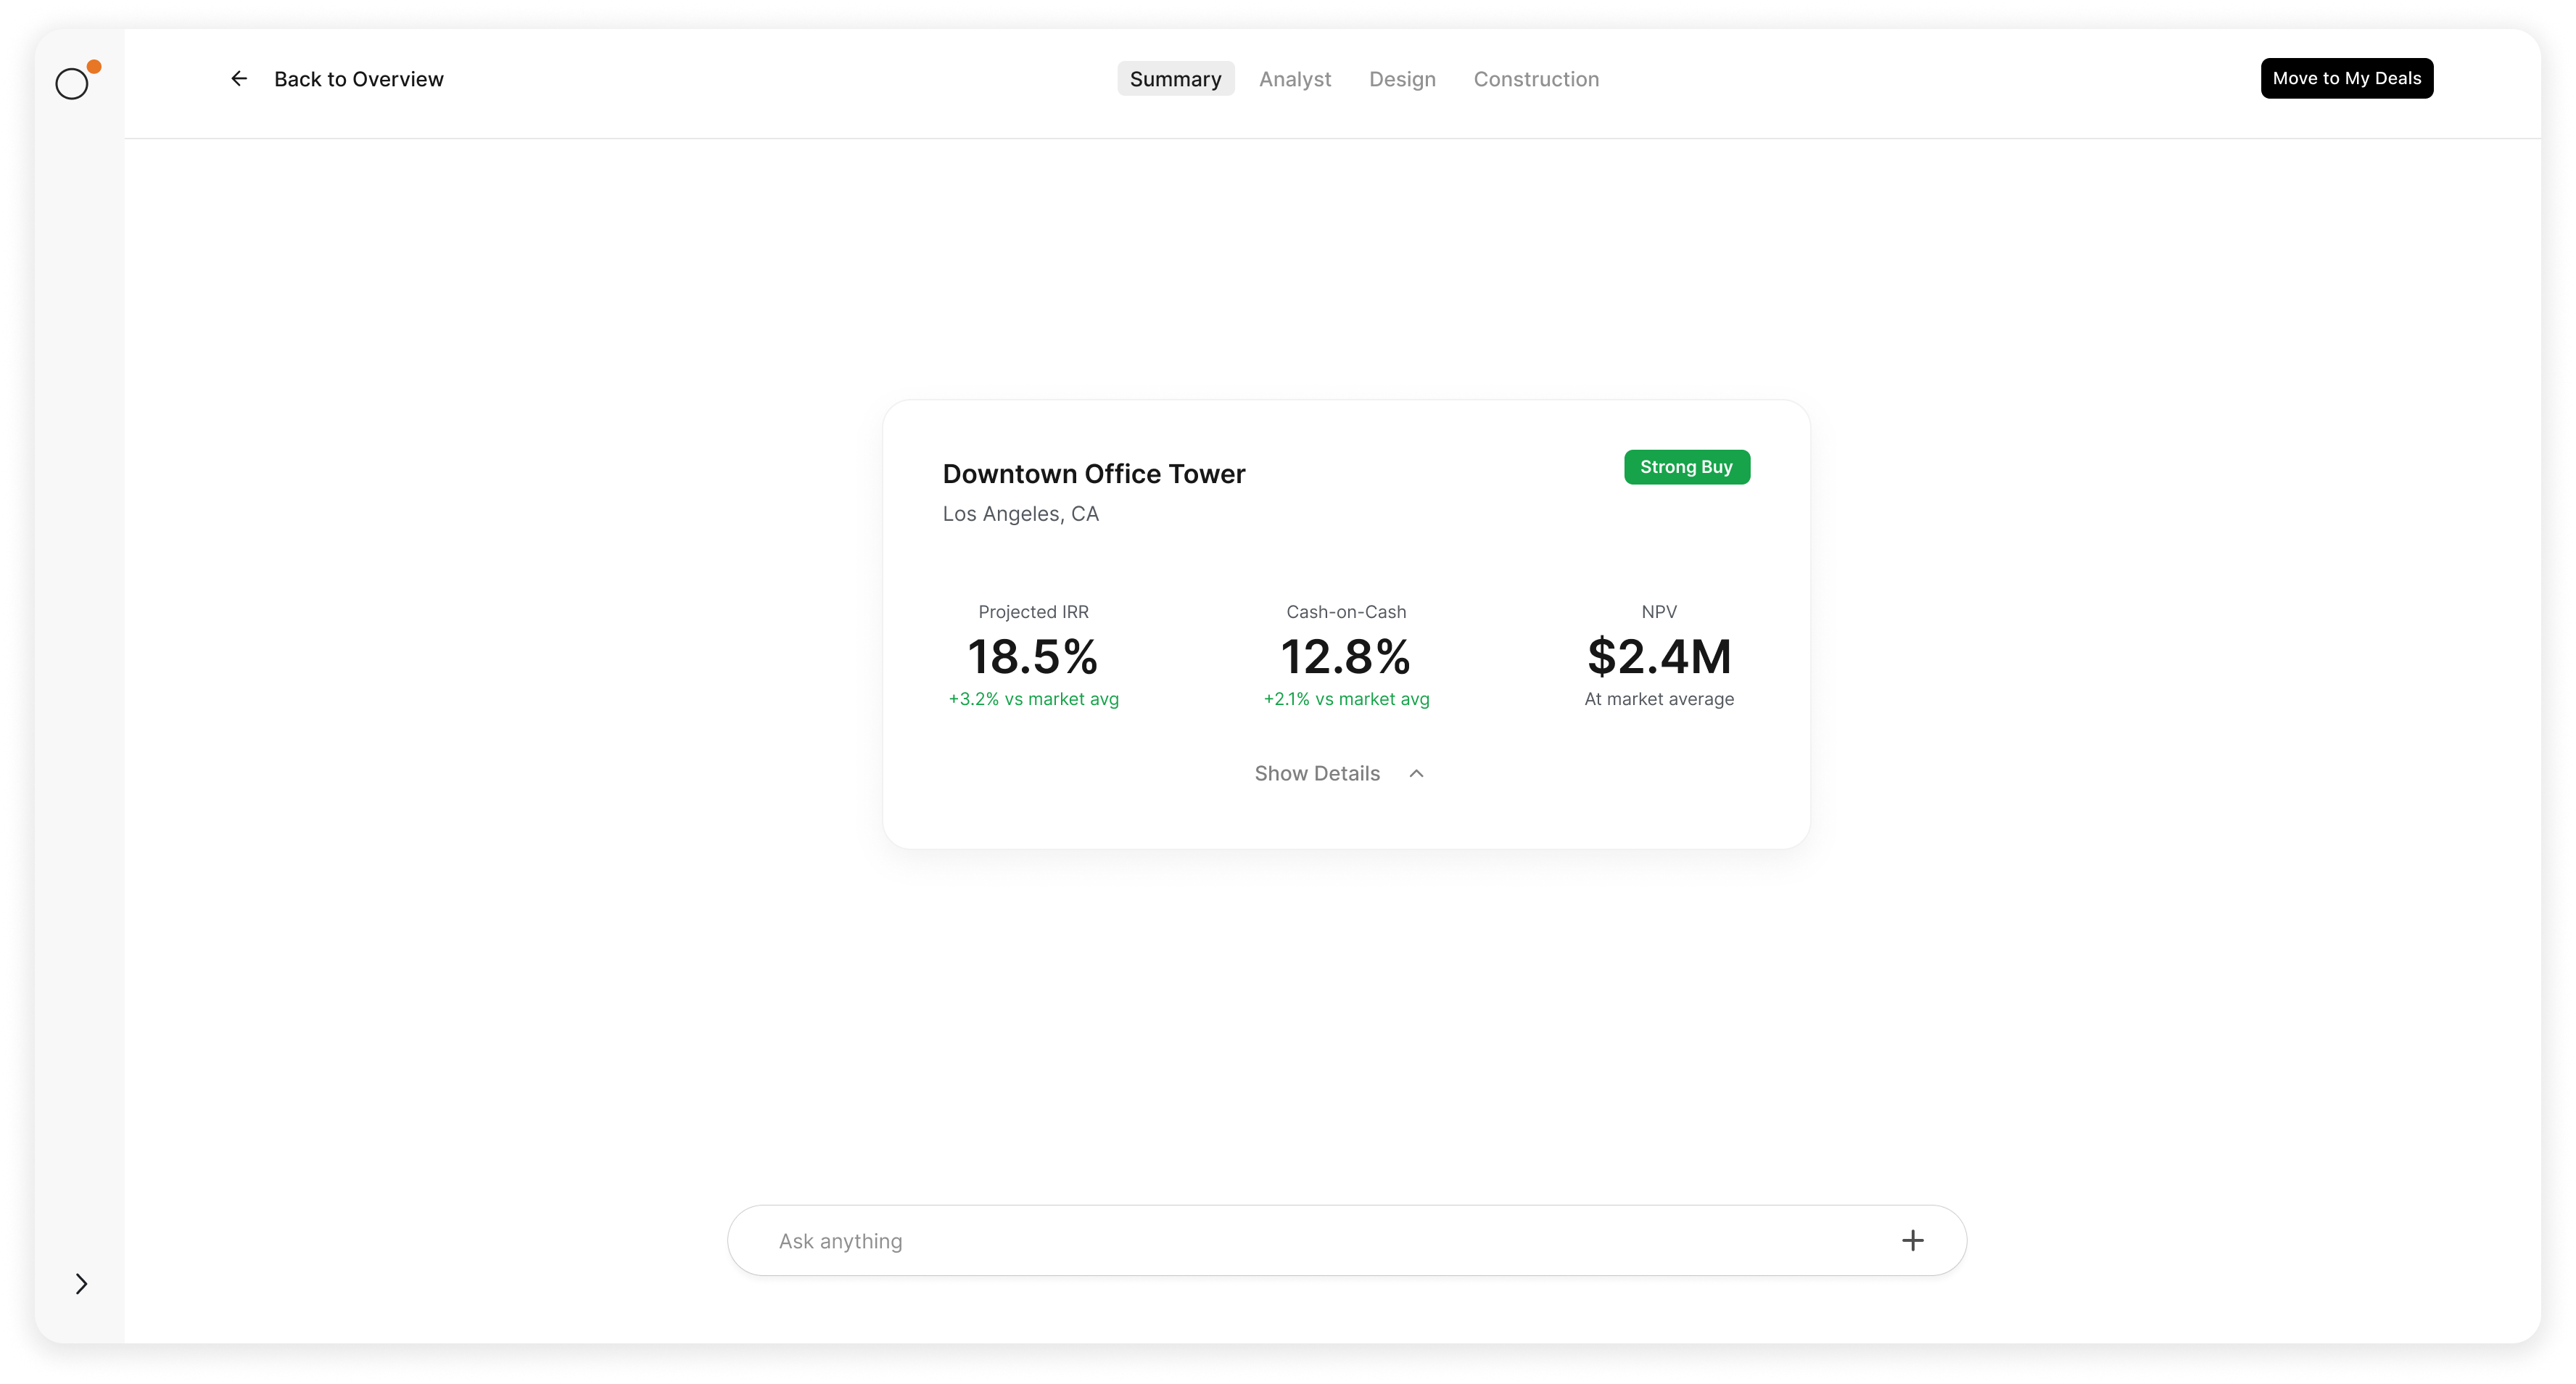2576x1384 pixels.
Task: Click the 12.8% cash-on-cash value
Action: point(1345,656)
